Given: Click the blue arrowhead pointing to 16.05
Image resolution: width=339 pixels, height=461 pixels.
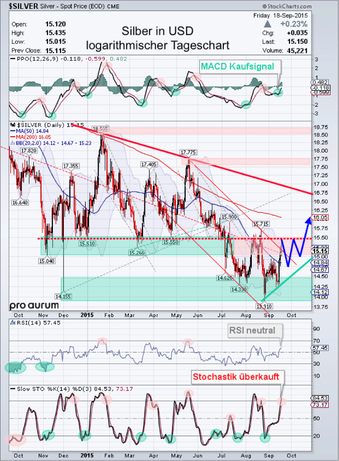Looking at the screenshot, I should coord(308,220).
